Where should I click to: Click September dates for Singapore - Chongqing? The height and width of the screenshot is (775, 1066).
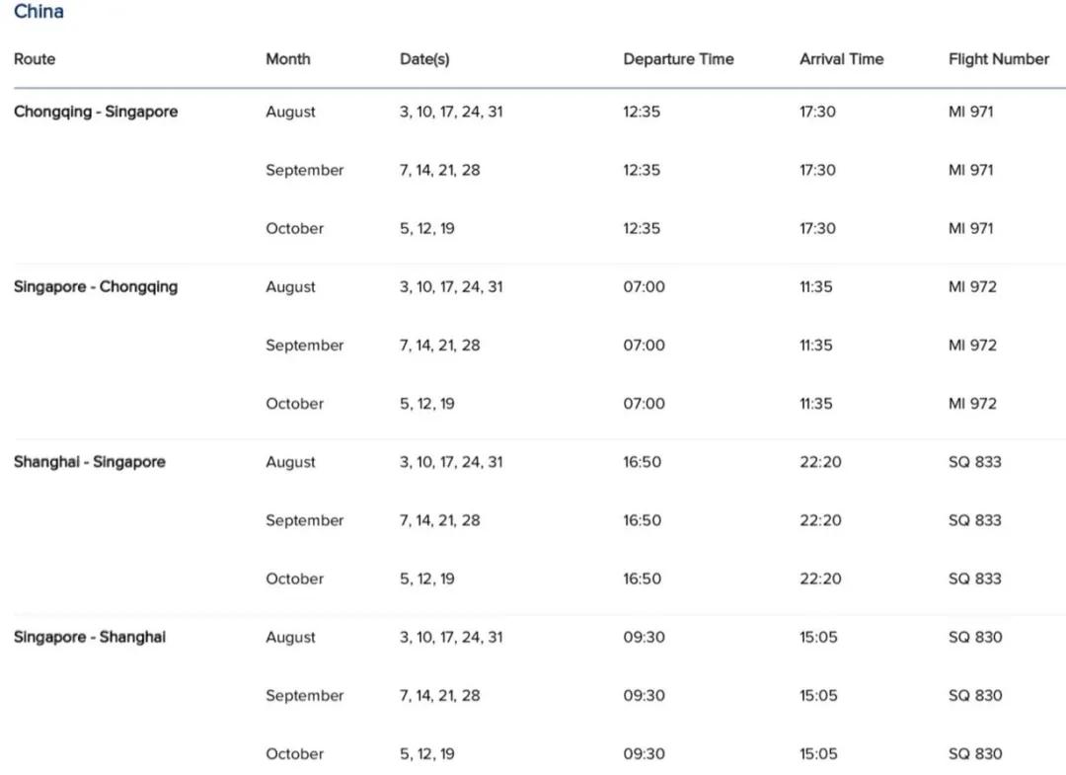(439, 346)
